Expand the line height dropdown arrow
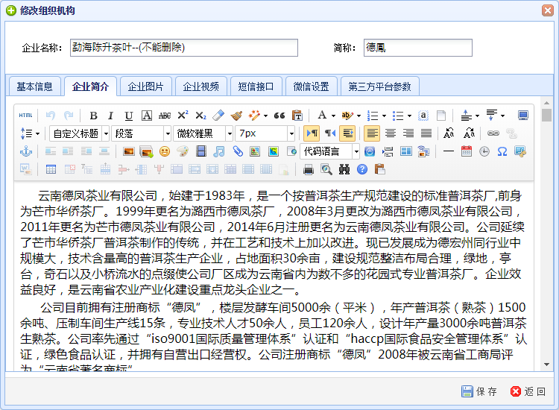The height and width of the screenshot is (410, 559). [x=37, y=134]
